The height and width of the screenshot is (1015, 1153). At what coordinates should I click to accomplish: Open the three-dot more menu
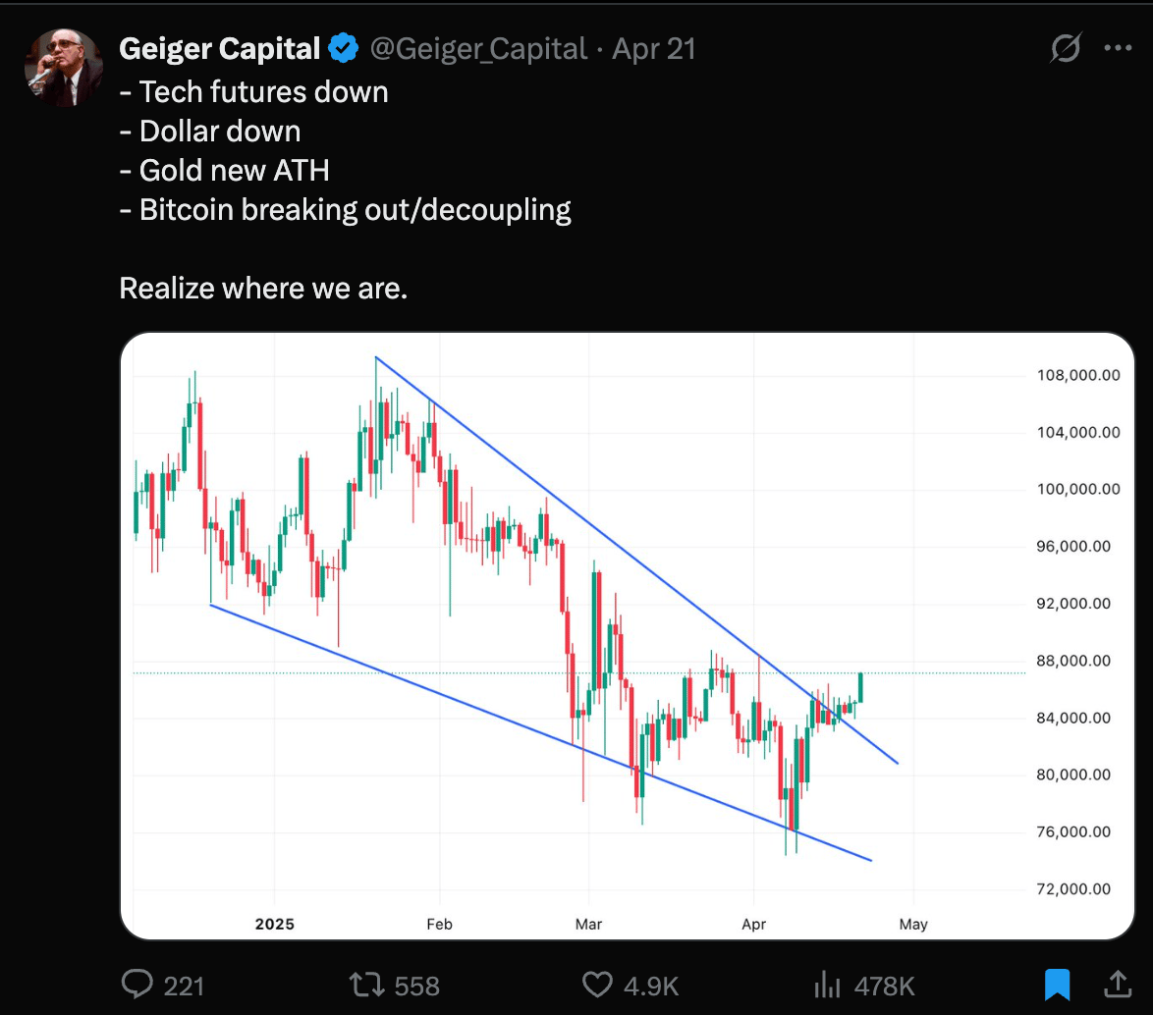1118,48
